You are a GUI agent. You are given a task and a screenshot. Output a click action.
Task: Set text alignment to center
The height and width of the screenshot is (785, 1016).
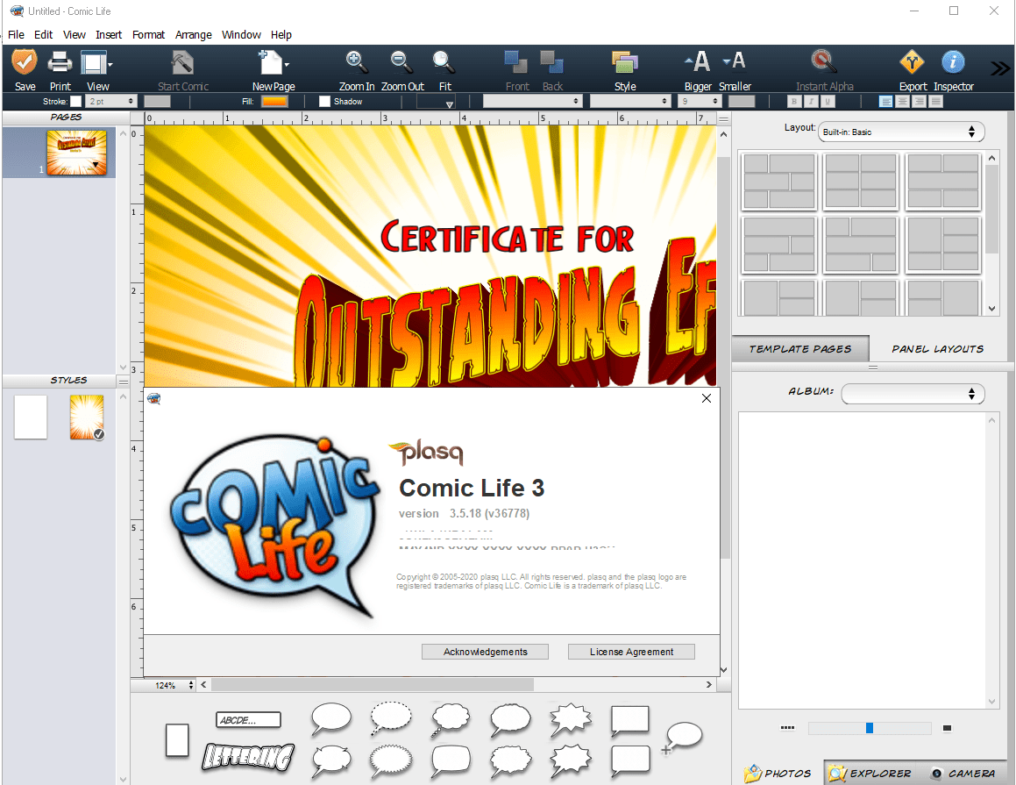click(x=903, y=101)
